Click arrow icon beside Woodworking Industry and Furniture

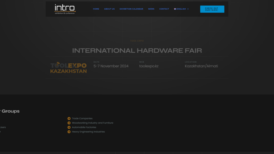[69, 123]
